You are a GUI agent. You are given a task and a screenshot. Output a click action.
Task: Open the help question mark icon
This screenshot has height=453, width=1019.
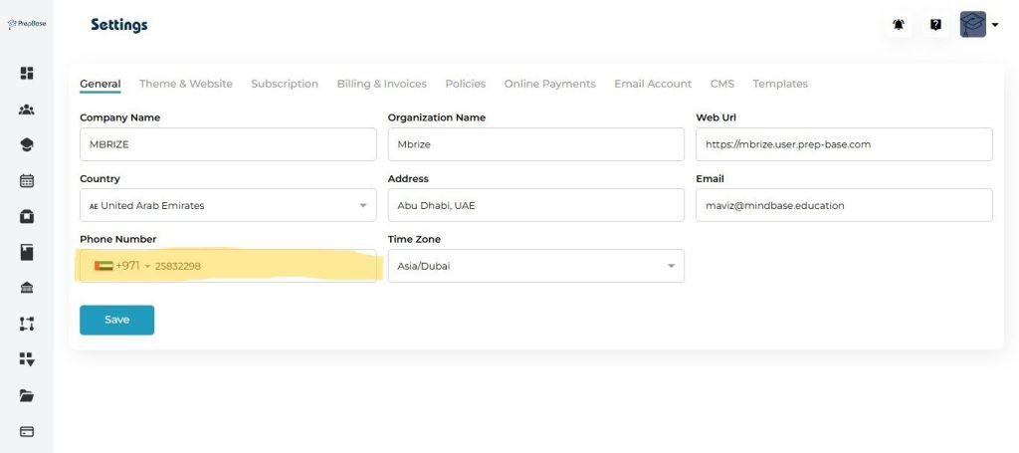tap(935, 25)
